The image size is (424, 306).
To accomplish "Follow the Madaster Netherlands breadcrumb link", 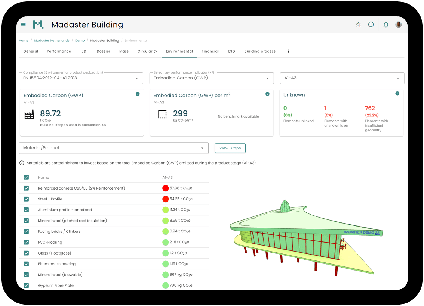I will [x=52, y=40].
